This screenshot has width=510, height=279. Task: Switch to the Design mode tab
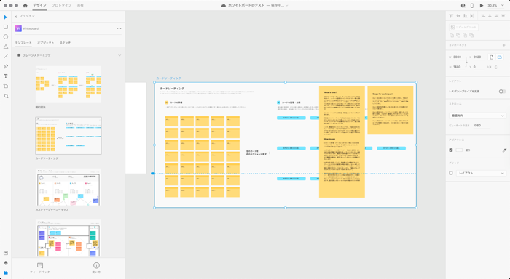point(39,6)
